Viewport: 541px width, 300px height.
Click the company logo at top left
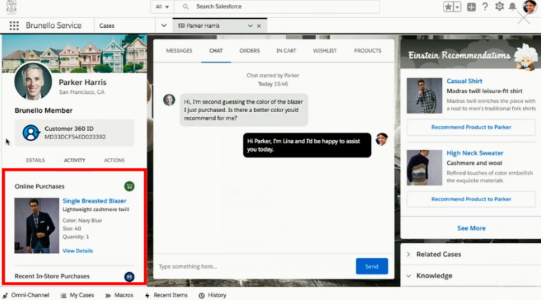[11, 7]
